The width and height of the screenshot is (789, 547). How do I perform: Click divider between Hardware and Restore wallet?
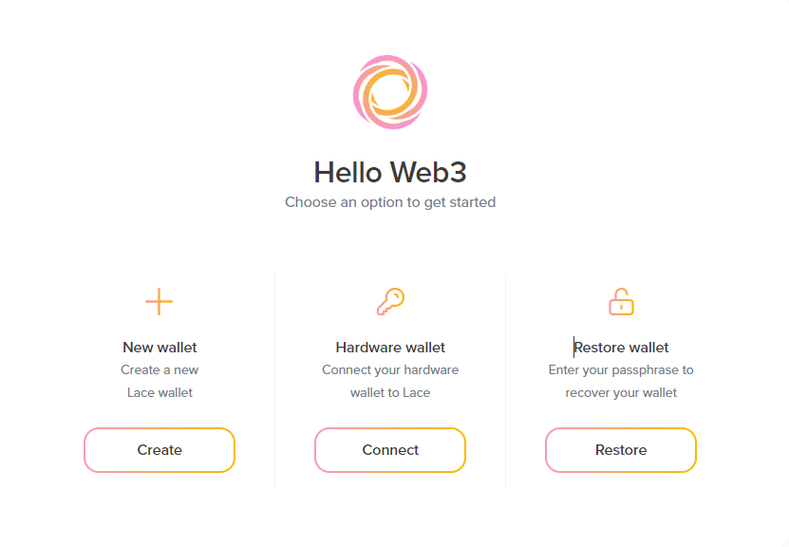[505, 380]
